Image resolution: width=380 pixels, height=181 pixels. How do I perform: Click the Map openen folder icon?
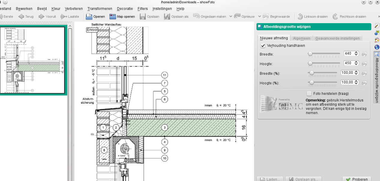coord(112,17)
